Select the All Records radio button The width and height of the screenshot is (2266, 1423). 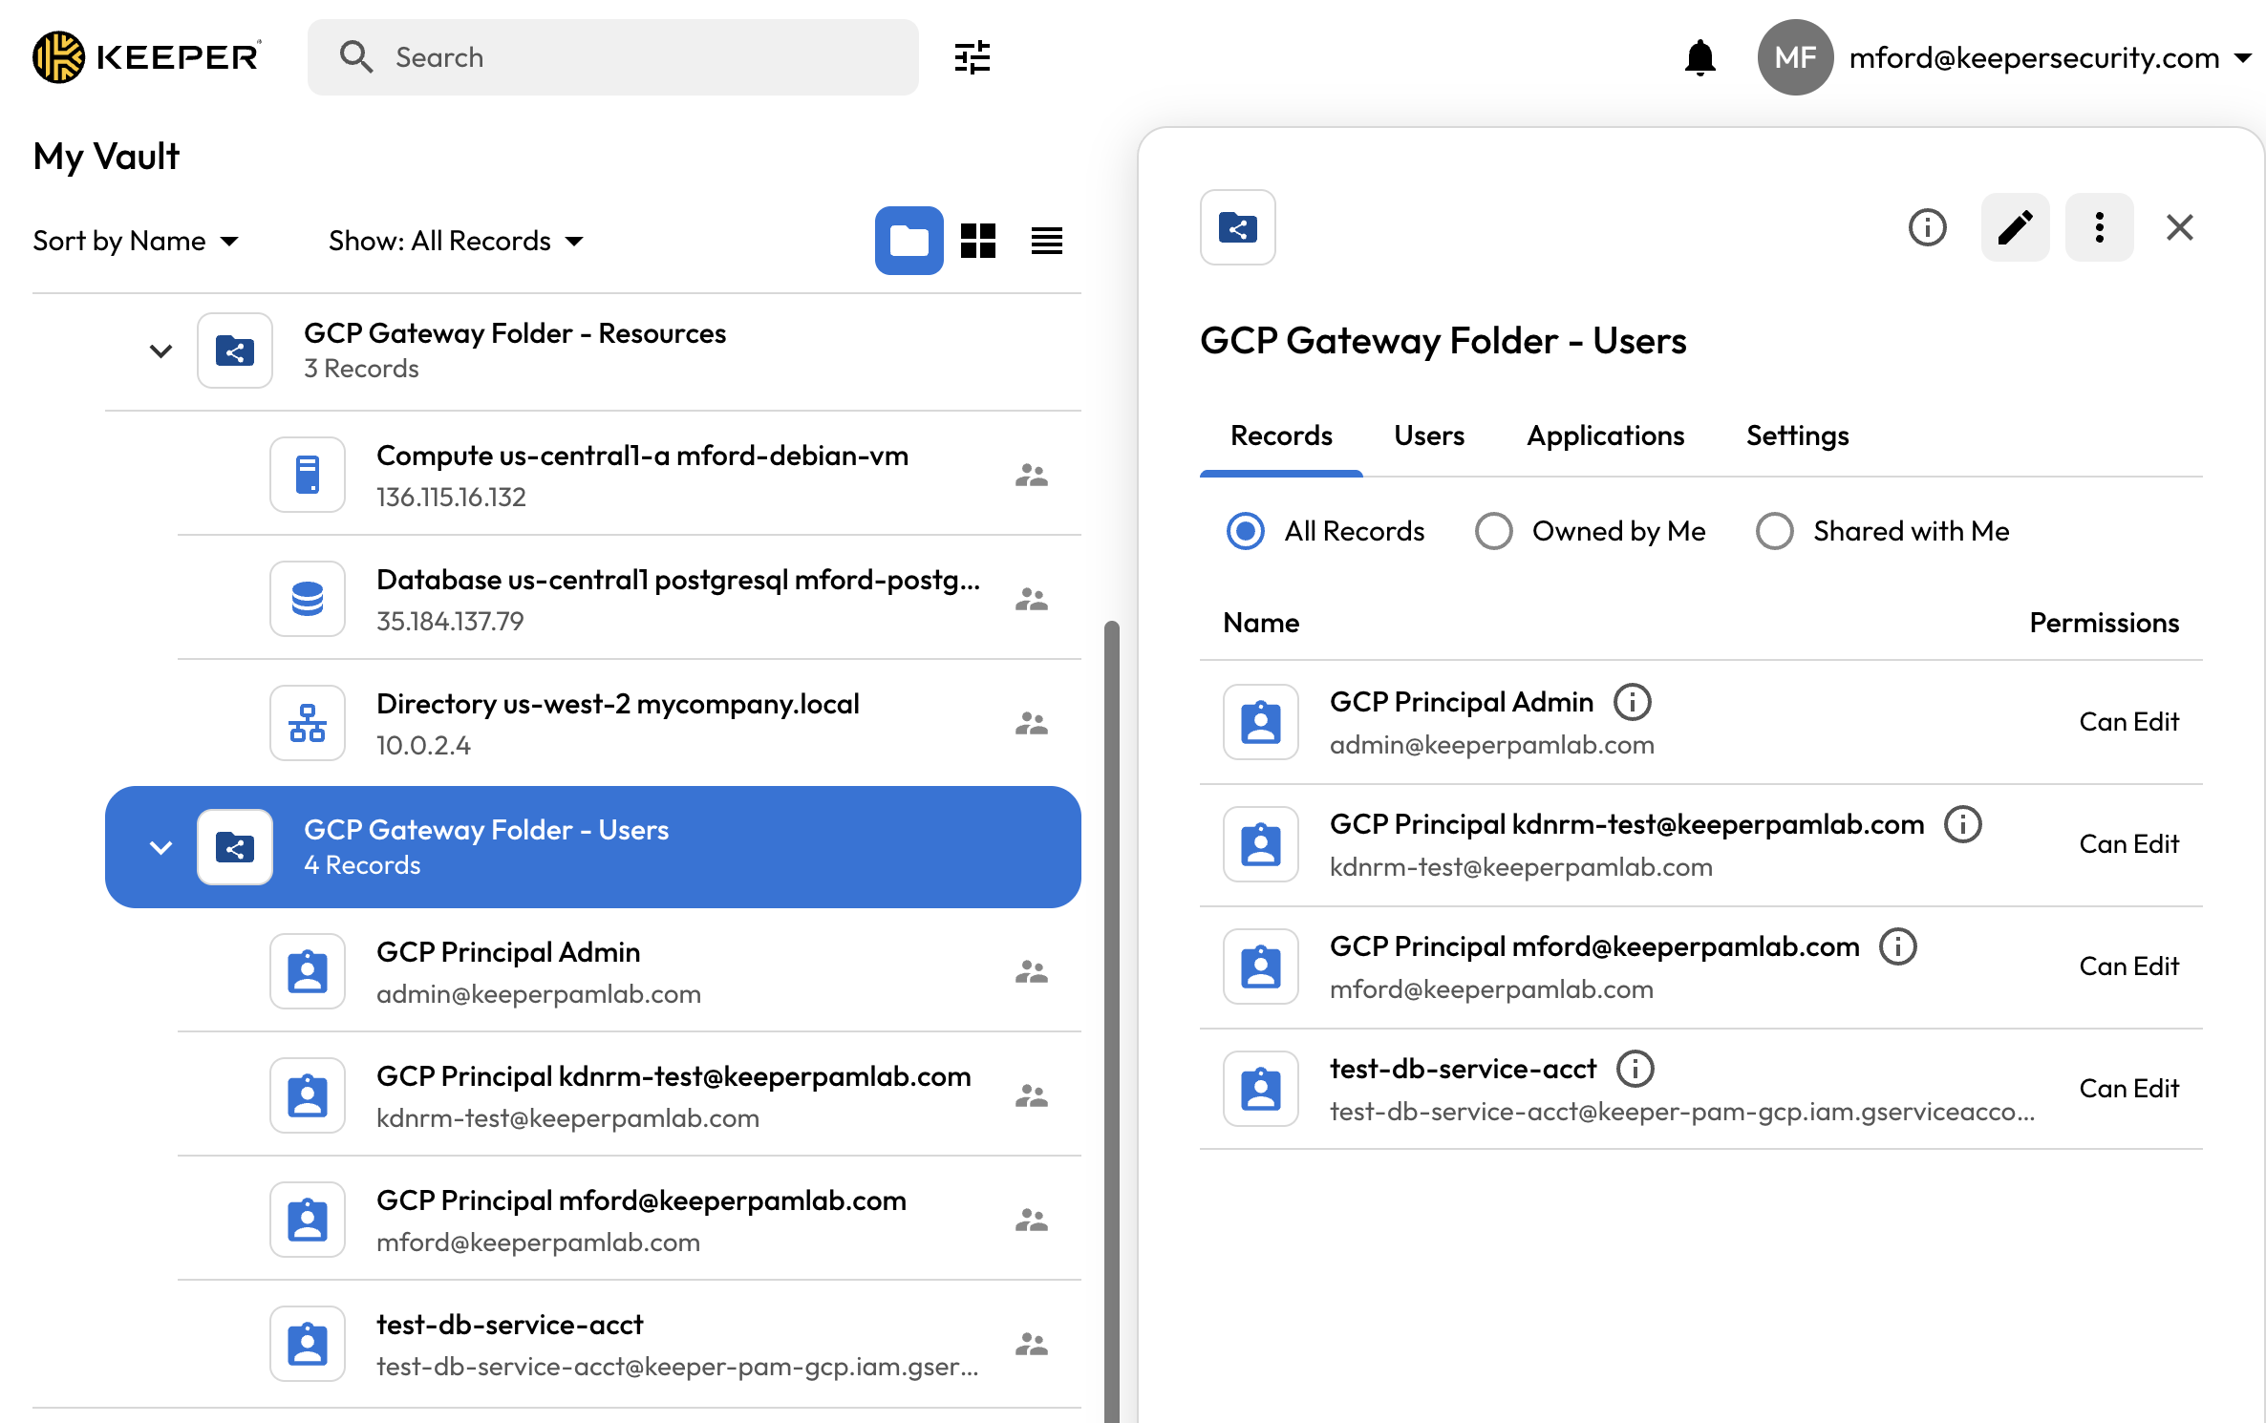[1245, 531]
